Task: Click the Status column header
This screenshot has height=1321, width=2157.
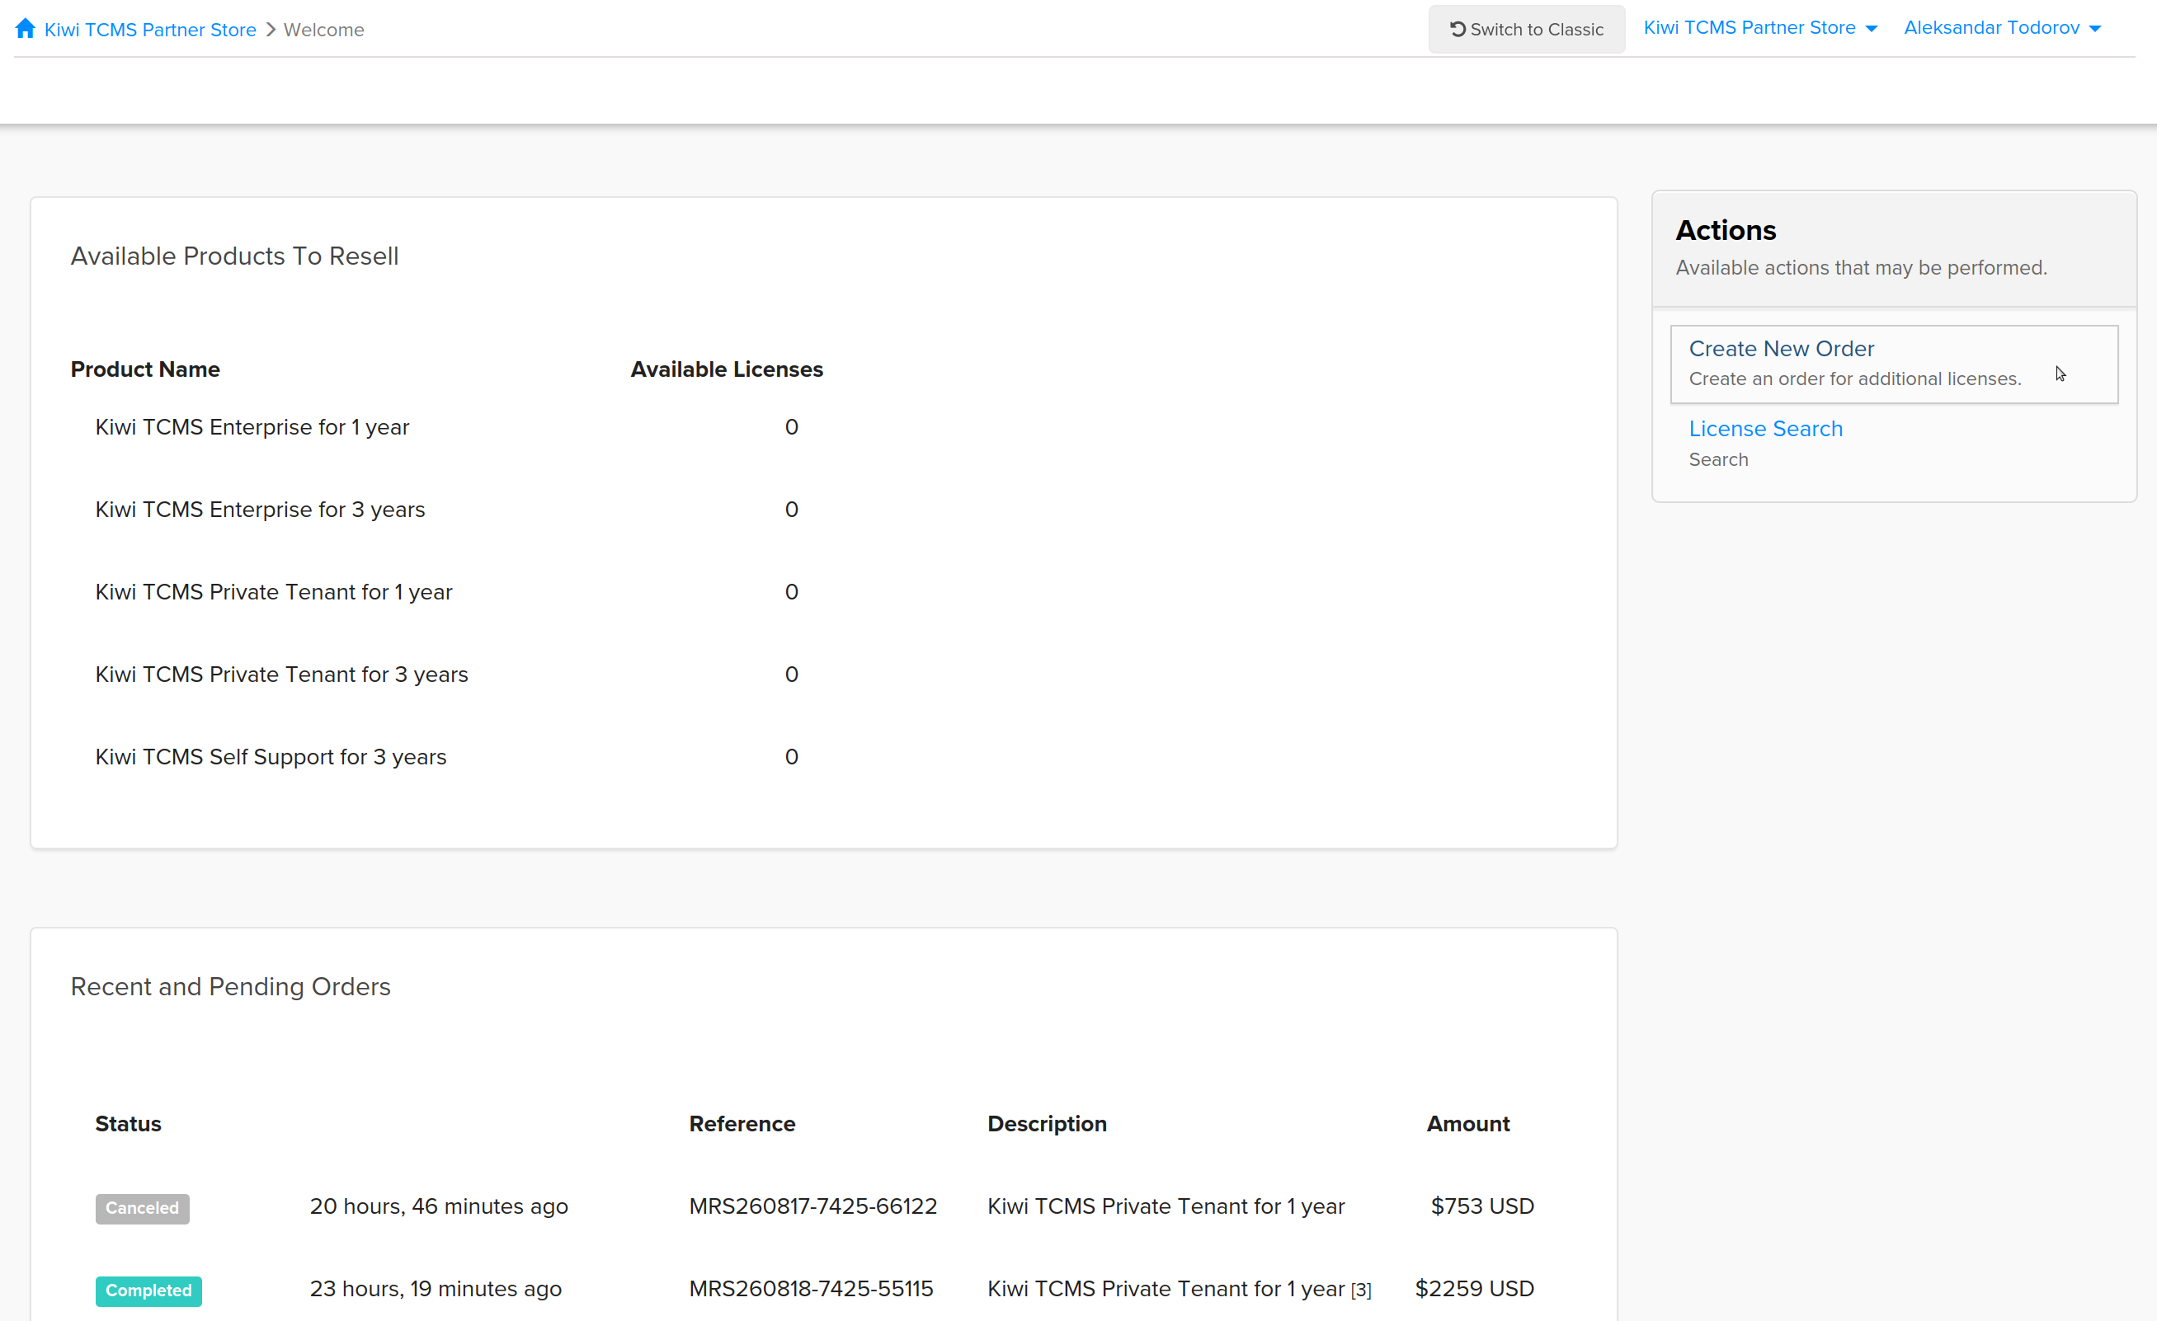Action: (x=128, y=1124)
